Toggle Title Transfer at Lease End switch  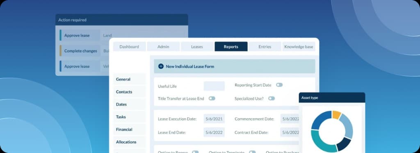point(212,98)
